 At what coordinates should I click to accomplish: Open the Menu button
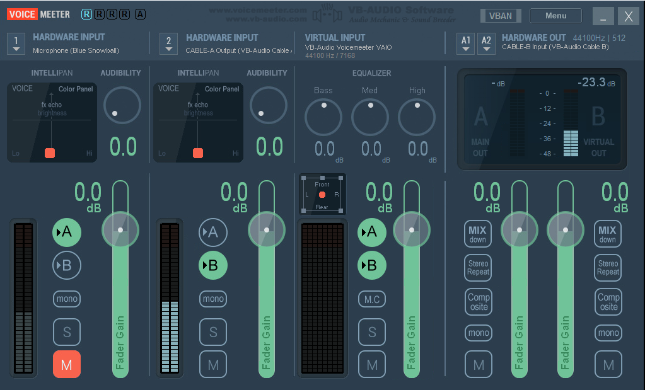(555, 16)
